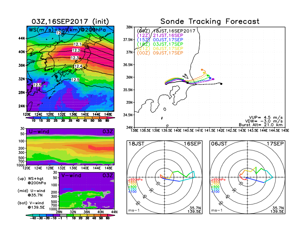Select the purple '(12Z) 21JST,16SEP' legend entry
This screenshot has width=304, height=235.
(160, 35)
